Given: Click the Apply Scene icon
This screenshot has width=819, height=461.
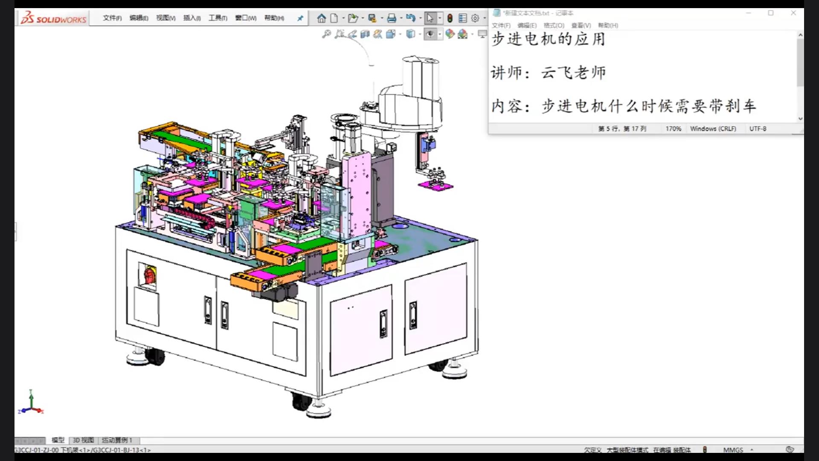Looking at the screenshot, I should [462, 34].
